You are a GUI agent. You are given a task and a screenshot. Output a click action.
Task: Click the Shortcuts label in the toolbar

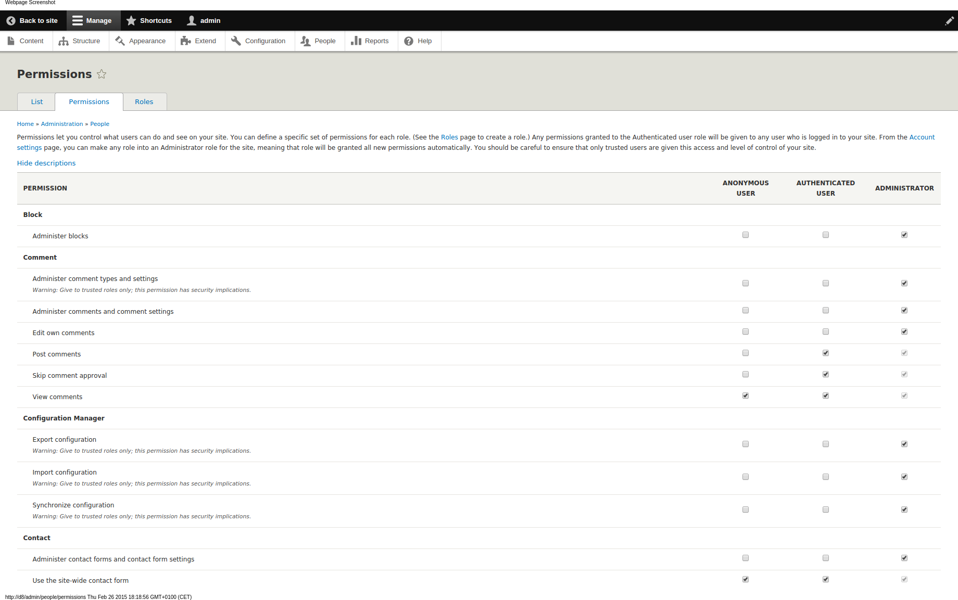tap(156, 21)
